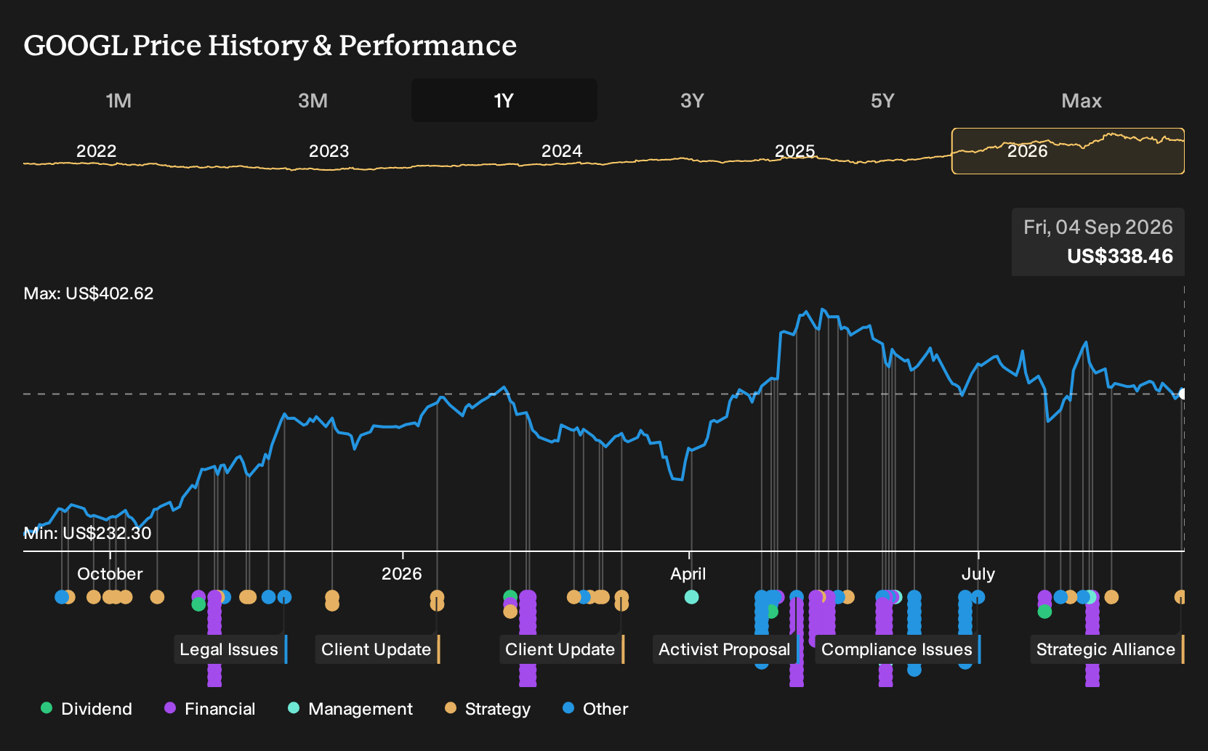
Task: Click 2025 on the overview timeline
Action: (794, 151)
